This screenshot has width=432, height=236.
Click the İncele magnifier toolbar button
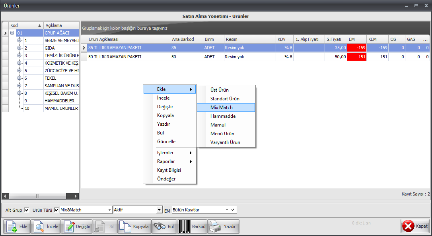point(46,226)
